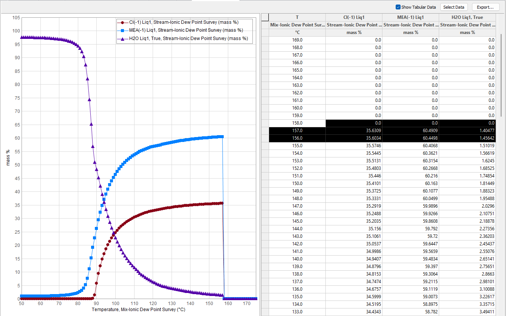506x316 pixels.
Task: Select the temperature cell 169.0
Action: click(x=297, y=40)
